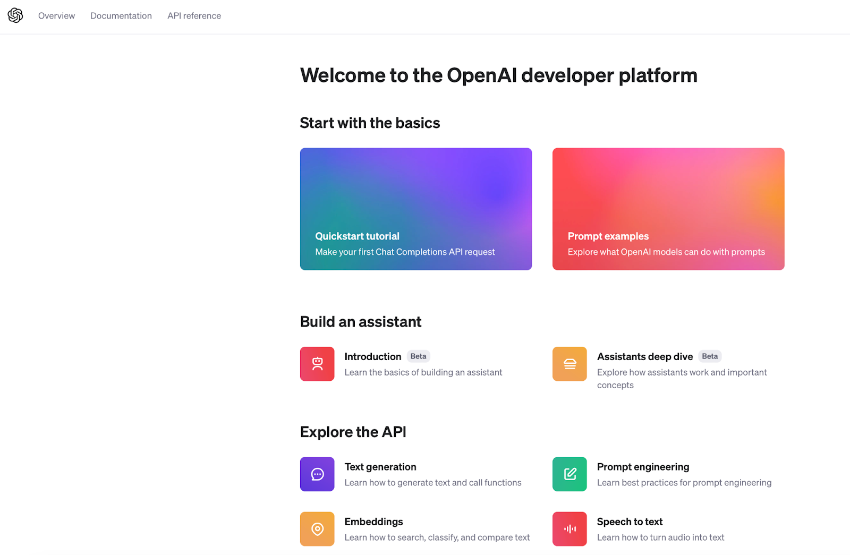Click the 'Welcome to the OpenAI developer platform' heading
Screen dimensions: 850x555
click(498, 75)
